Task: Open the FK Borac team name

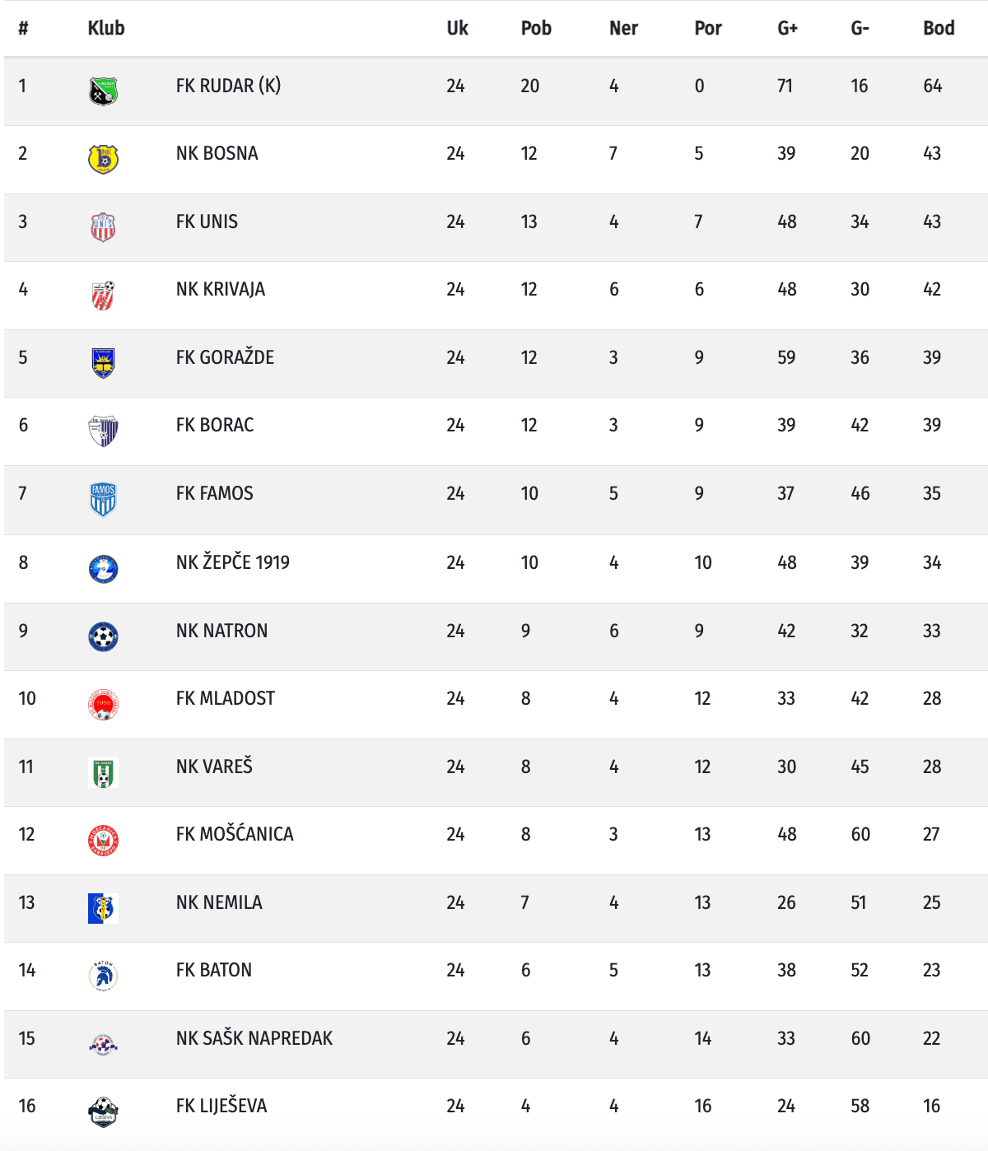Action: 215,425
